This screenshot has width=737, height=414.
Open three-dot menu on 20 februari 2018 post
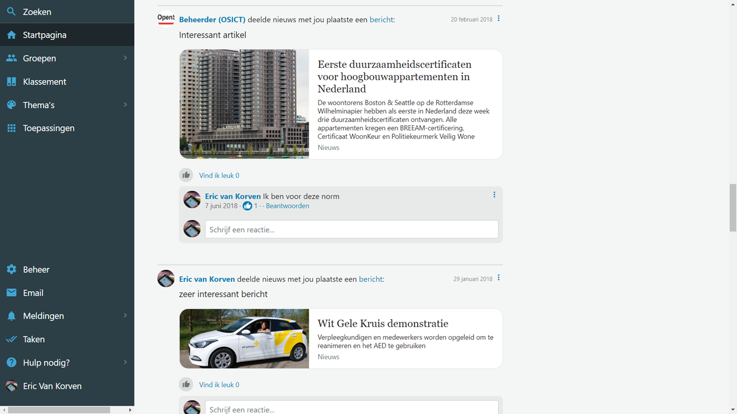[498, 19]
